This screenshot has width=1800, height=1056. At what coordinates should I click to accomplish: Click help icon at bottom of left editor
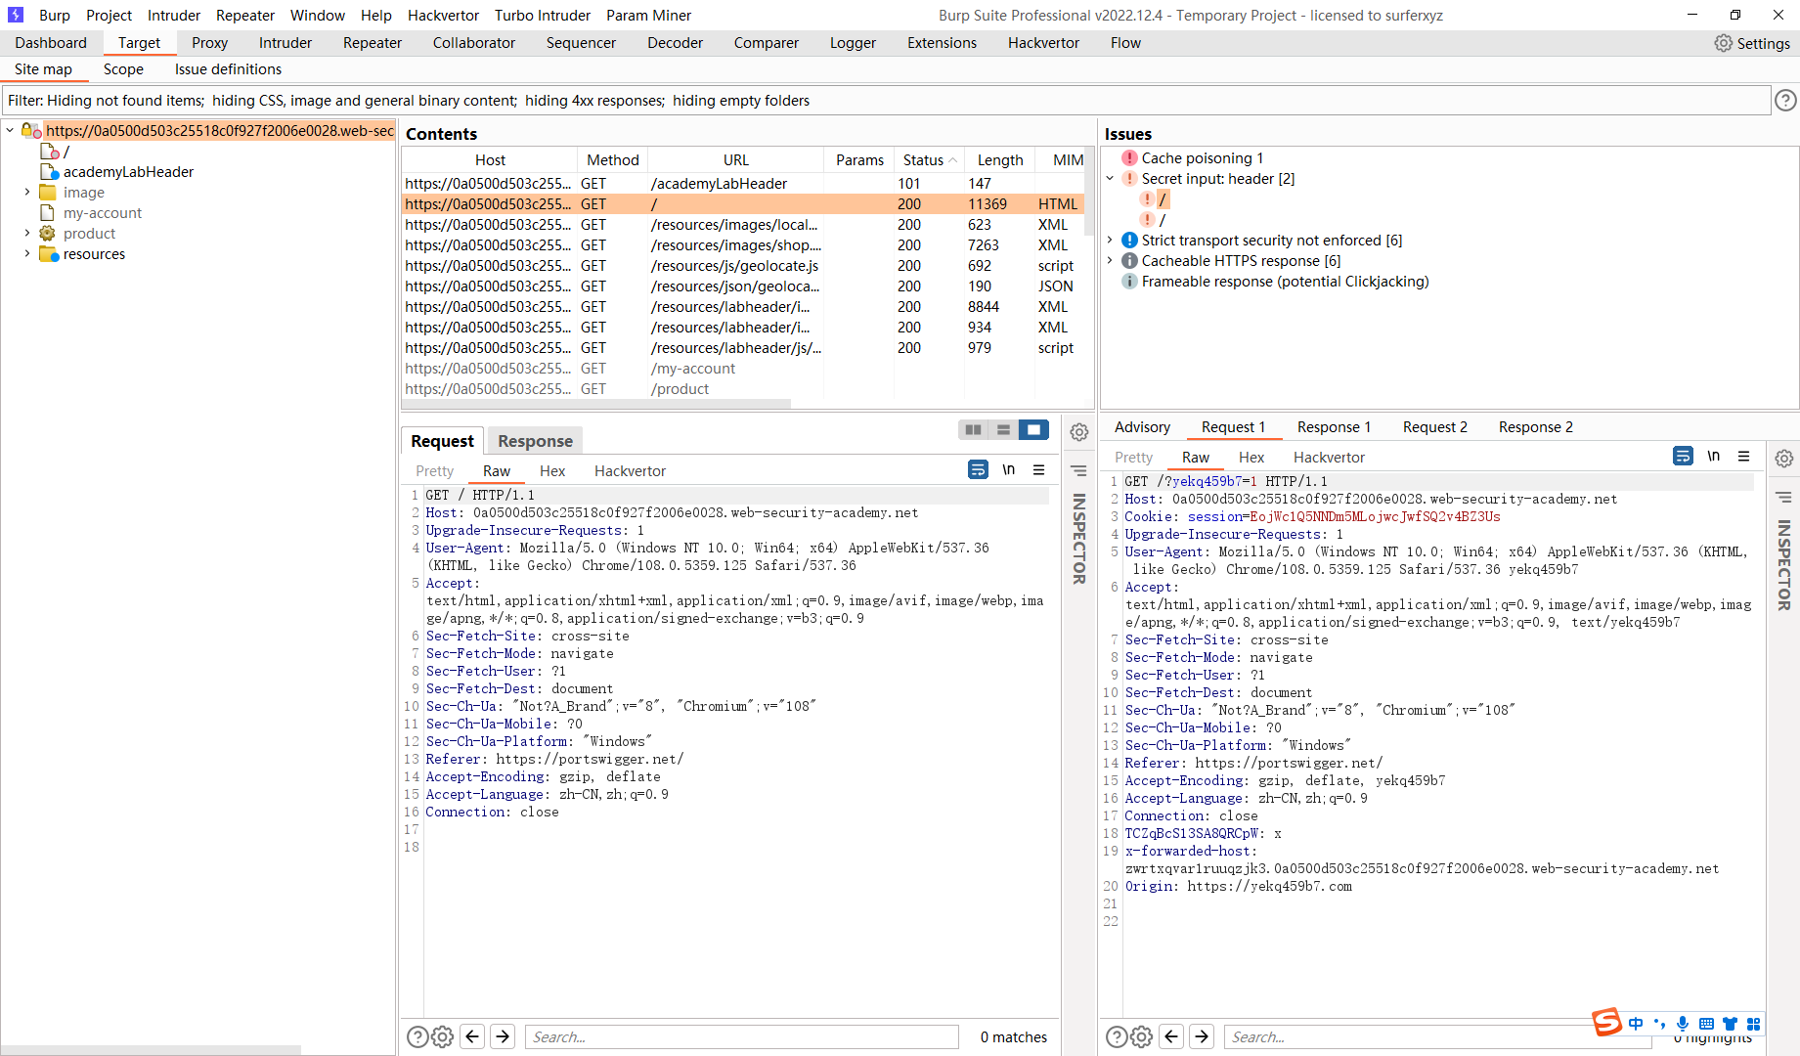[x=417, y=1036]
